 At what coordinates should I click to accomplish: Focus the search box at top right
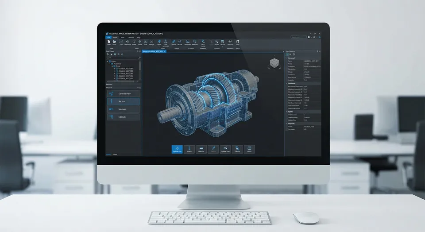(299, 37)
